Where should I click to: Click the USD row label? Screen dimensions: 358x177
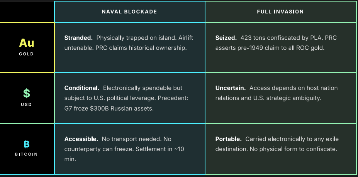coord(27,105)
